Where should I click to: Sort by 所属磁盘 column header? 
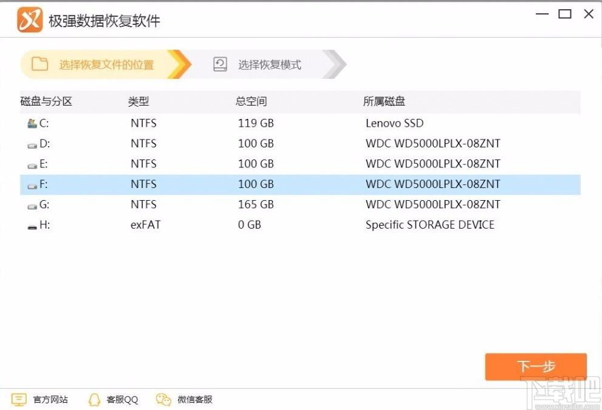coord(384,101)
